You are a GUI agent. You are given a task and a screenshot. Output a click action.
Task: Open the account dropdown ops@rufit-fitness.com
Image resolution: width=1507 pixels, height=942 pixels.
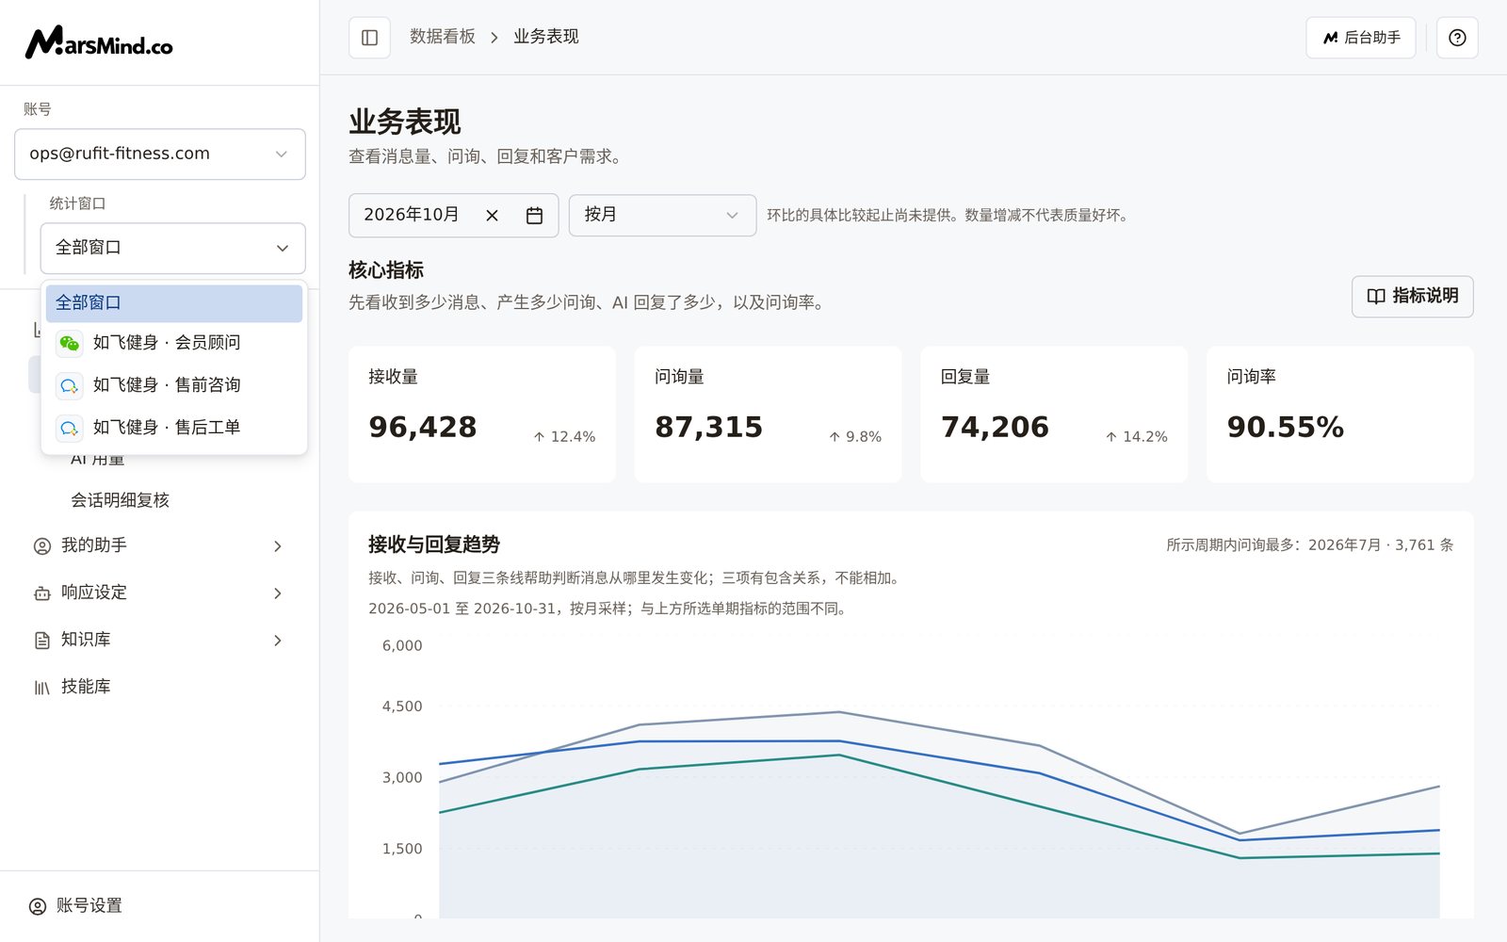click(160, 154)
